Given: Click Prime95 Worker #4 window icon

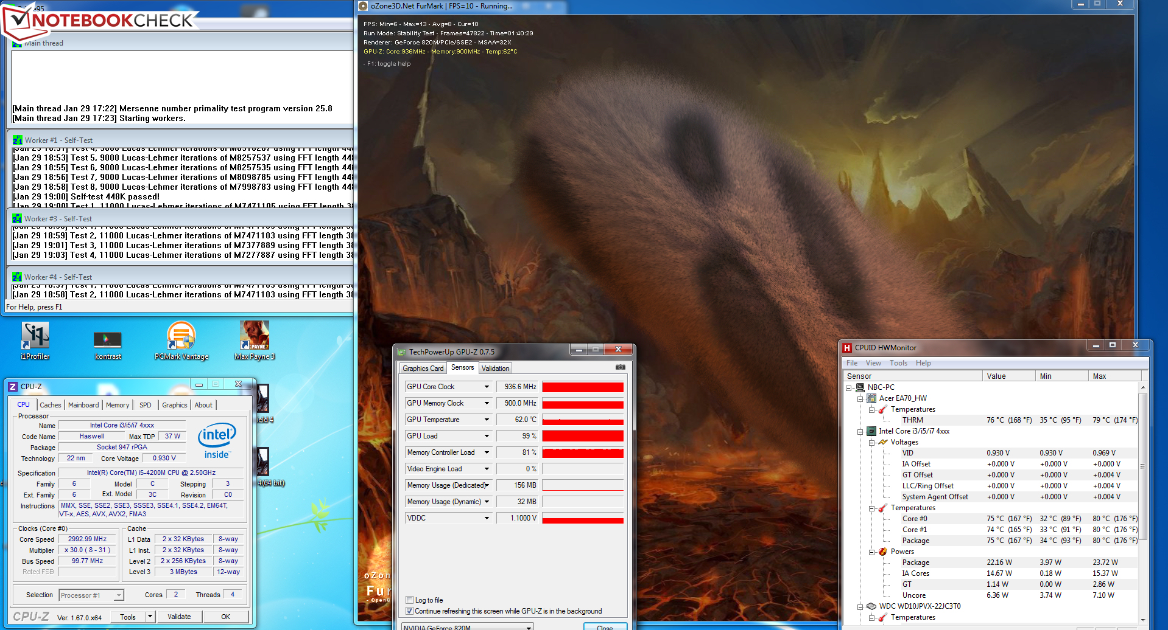Looking at the screenshot, I should click(x=17, y=277).
